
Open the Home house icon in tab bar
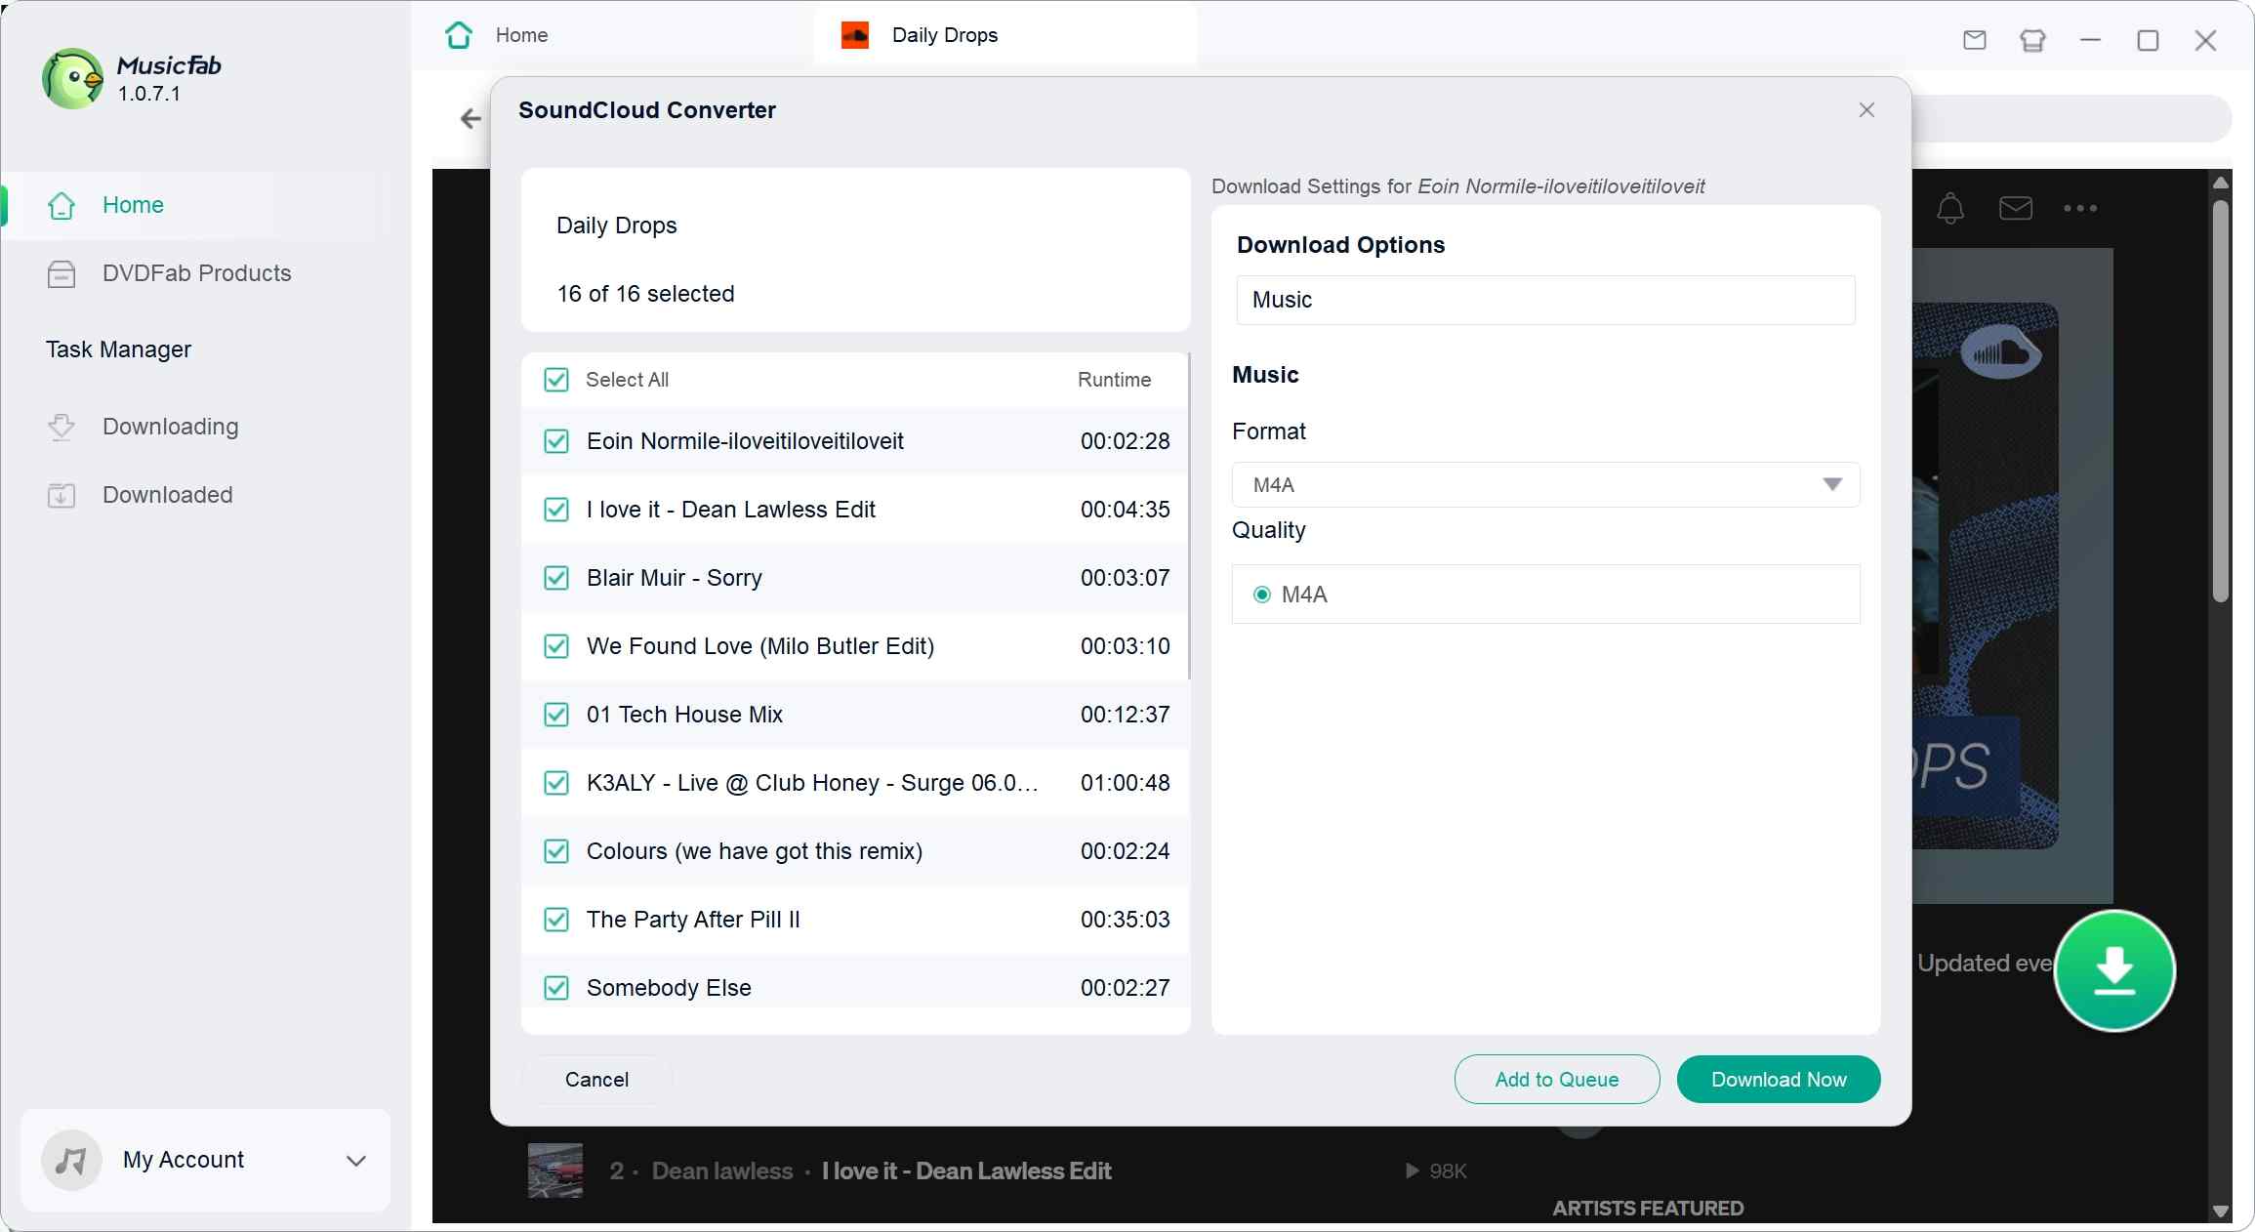459,35
